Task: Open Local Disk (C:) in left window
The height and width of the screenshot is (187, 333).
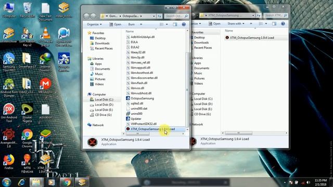Action: pyautogui.click(x=104, y=99)
